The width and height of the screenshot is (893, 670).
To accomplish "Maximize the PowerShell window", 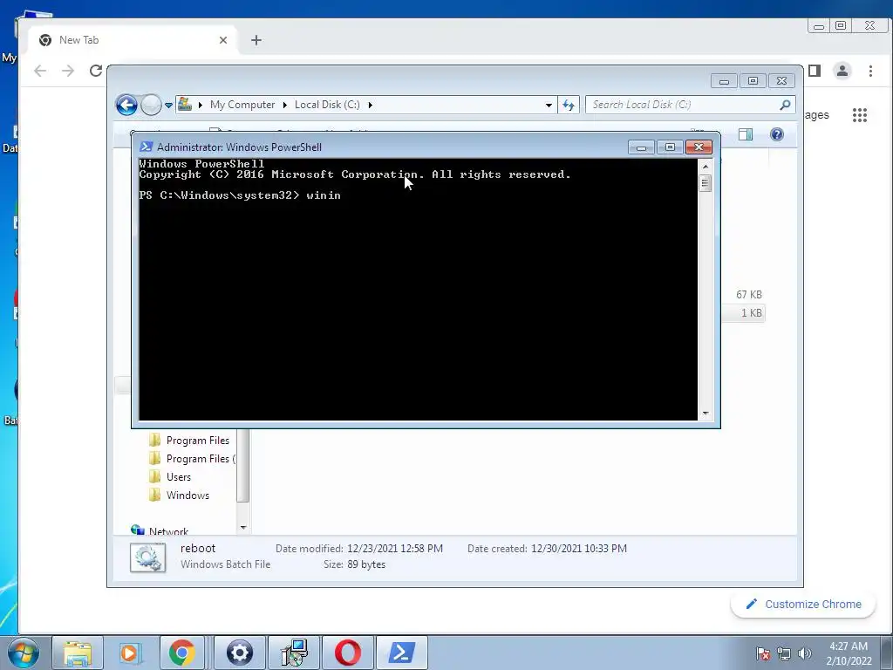I will click(670, 147).
